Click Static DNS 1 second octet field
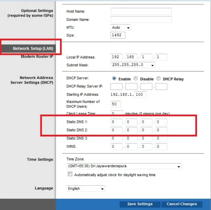The image size is (211, 210). 131,122
